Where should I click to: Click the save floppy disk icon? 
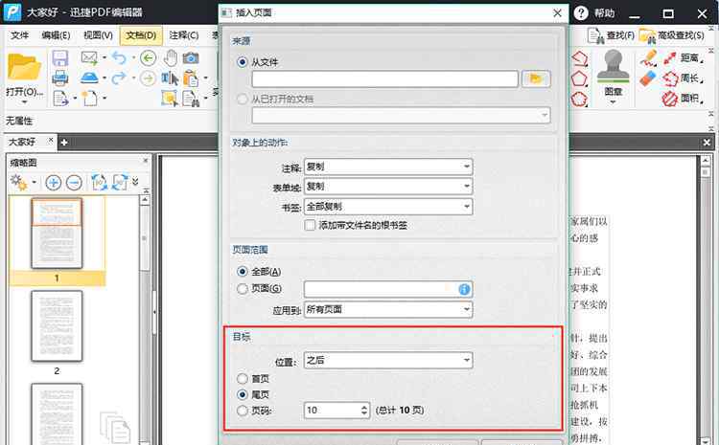(59, 58)
